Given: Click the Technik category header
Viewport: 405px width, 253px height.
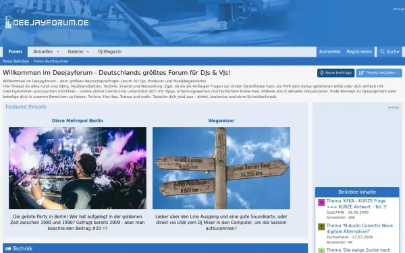Looking at the screenshot, I should 155,248.
